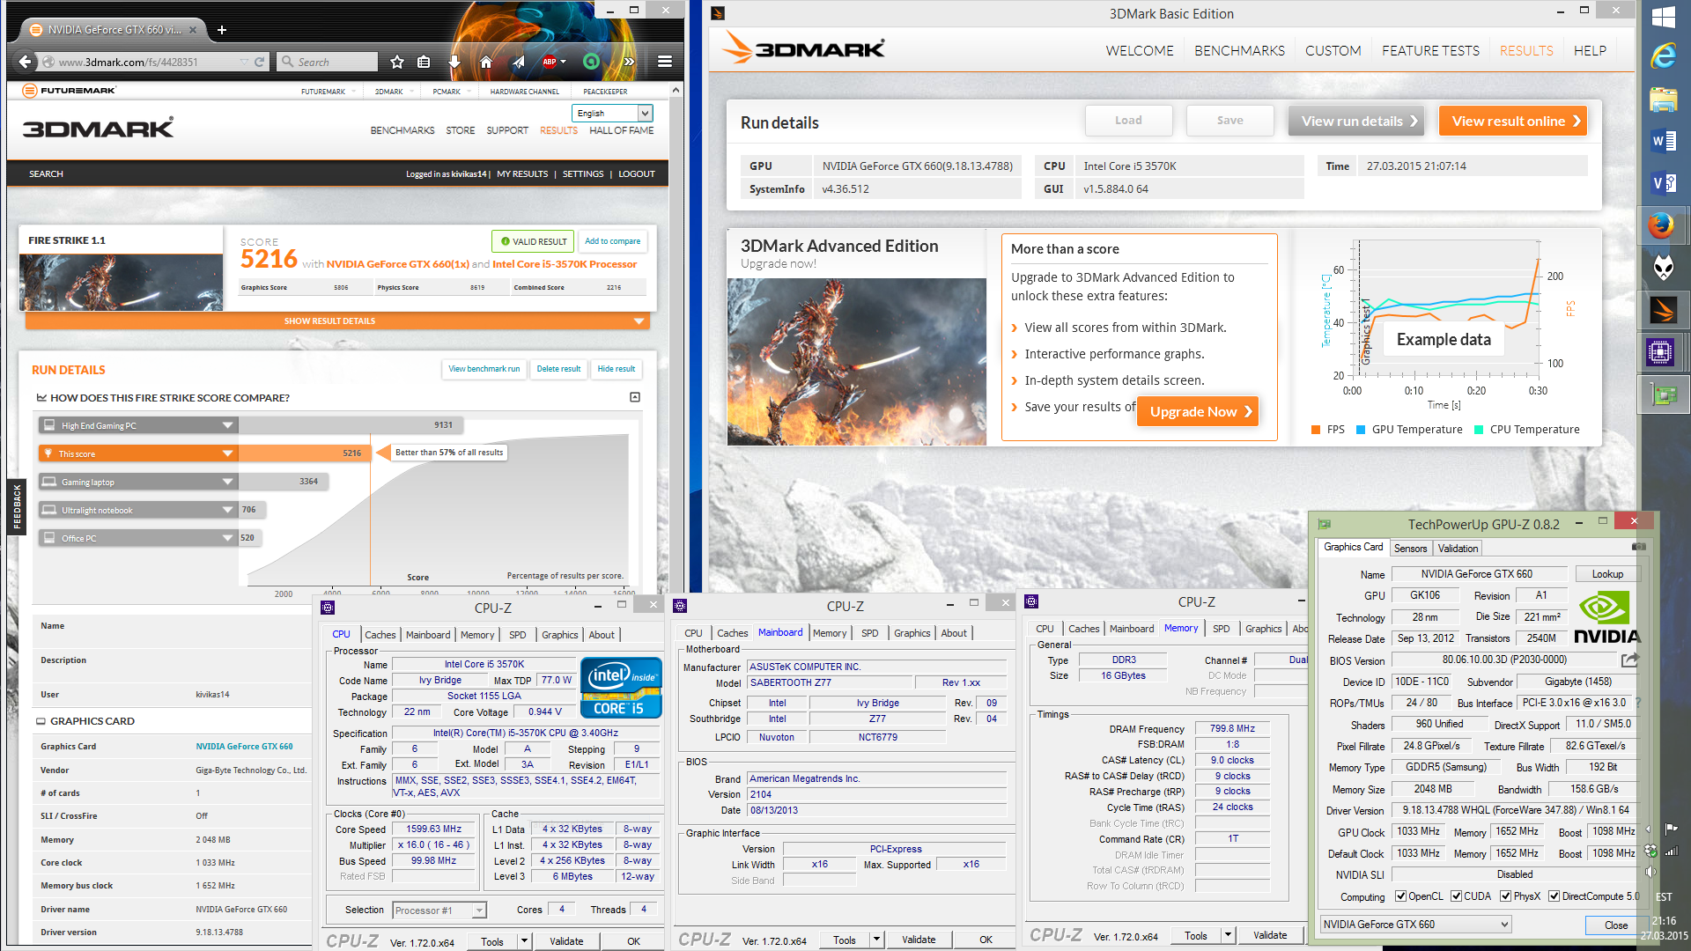Viewport: 1691px width, 951px height.
Task: Expand the Gaming laptop dropdown
Action: click(227, 482)
